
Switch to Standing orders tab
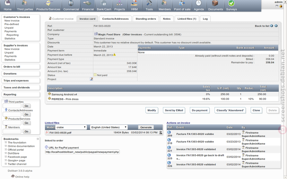pyautogui.click(x=146, y=19)
